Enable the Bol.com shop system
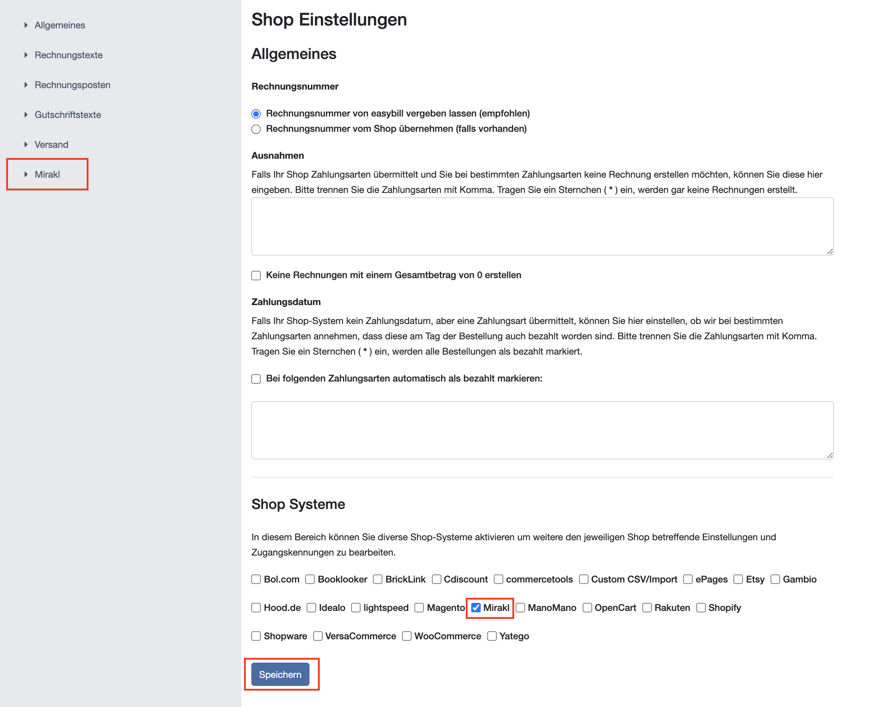882x707 pixels. pos(256,580)
